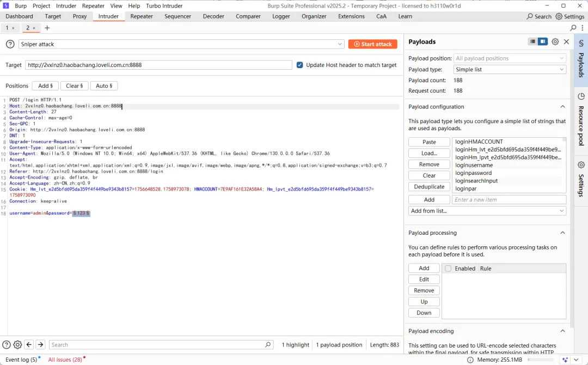
Task: Open the three-dot tab options menu
Action: pos(583,28)
